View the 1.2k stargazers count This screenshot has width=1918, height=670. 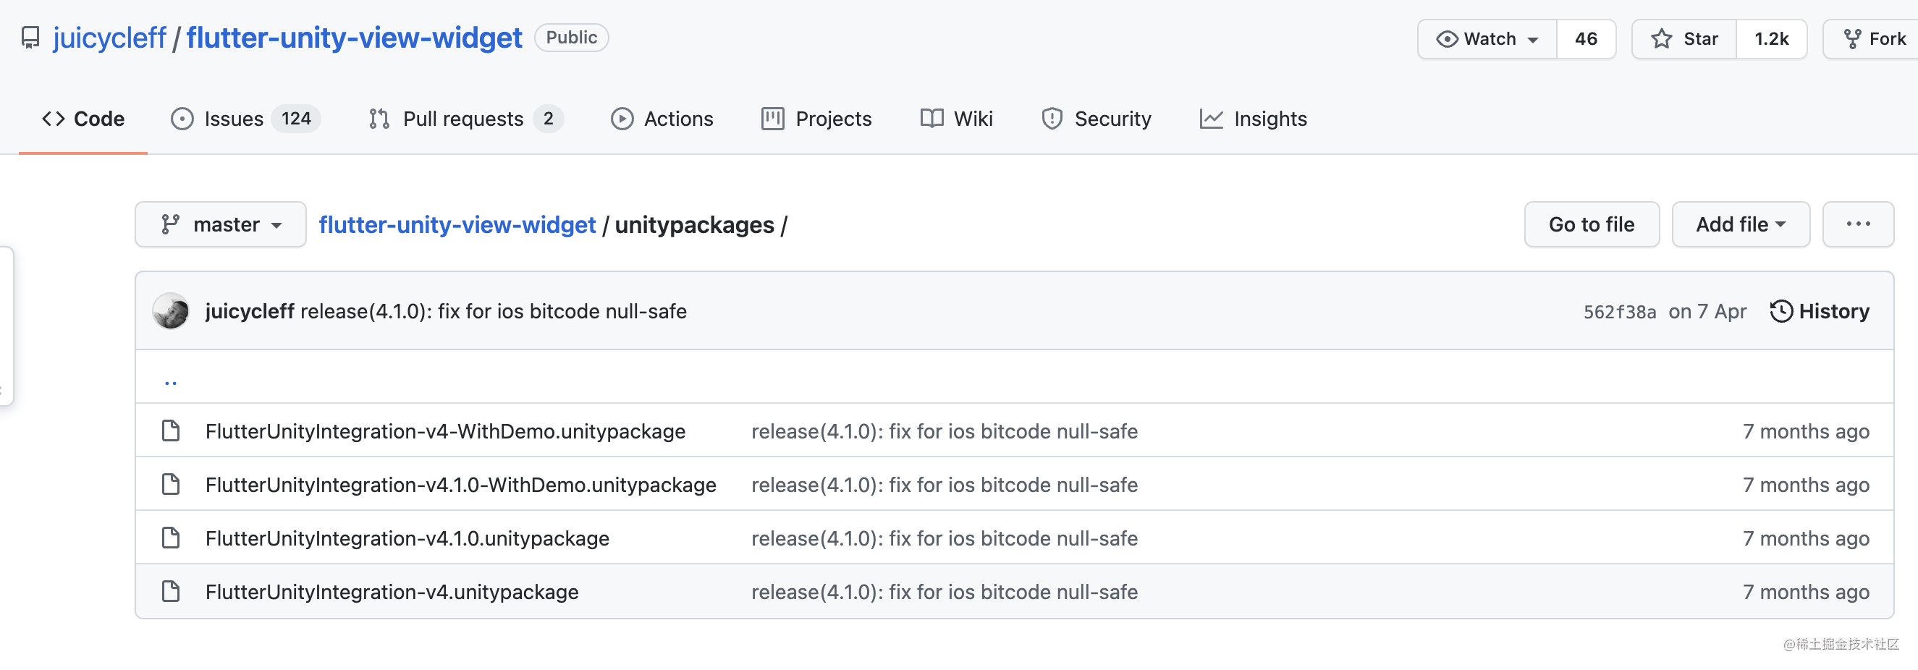point(1770,39)
